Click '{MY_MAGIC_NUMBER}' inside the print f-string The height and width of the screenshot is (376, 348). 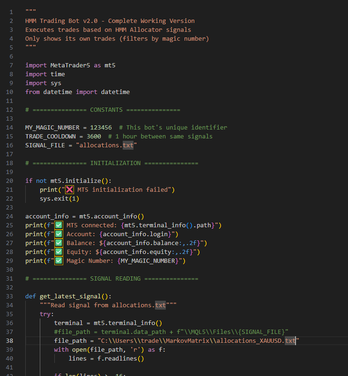coord(148,260)
